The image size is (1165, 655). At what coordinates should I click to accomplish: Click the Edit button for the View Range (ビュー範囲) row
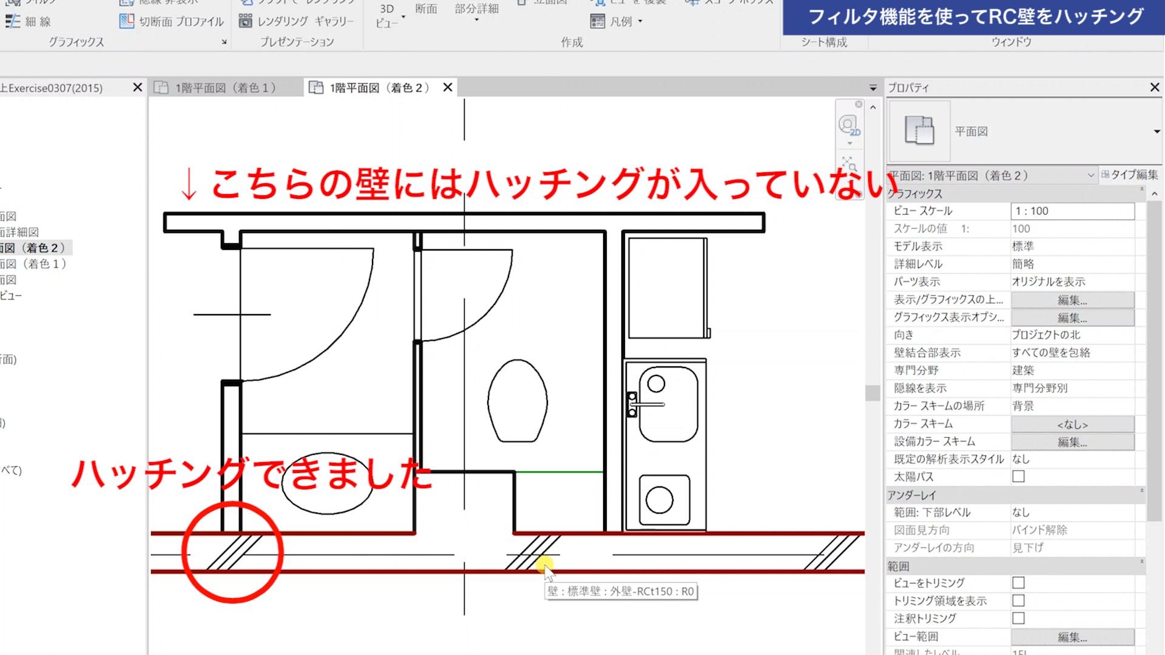(x=1072, y=637)
